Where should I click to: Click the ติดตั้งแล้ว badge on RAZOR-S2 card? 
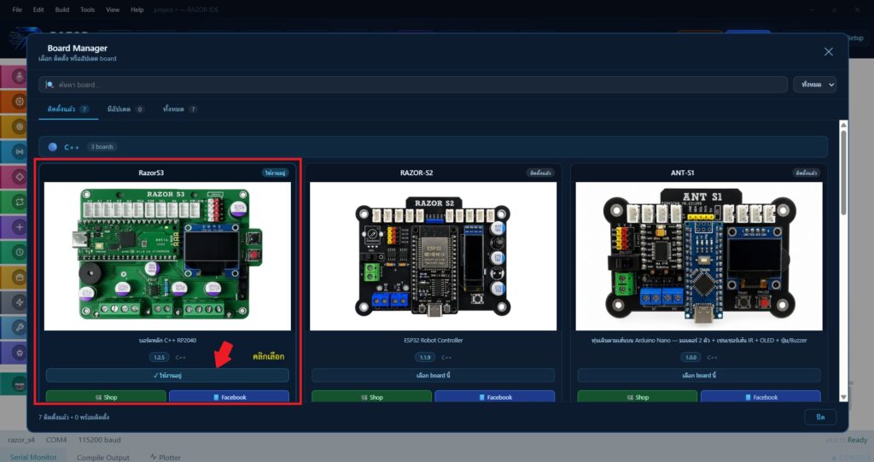540,173
